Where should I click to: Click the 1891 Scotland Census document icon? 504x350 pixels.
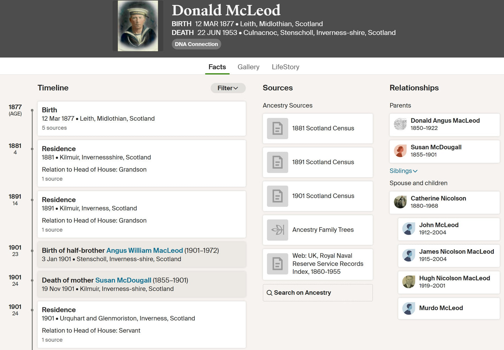click(x=278, y=162)
